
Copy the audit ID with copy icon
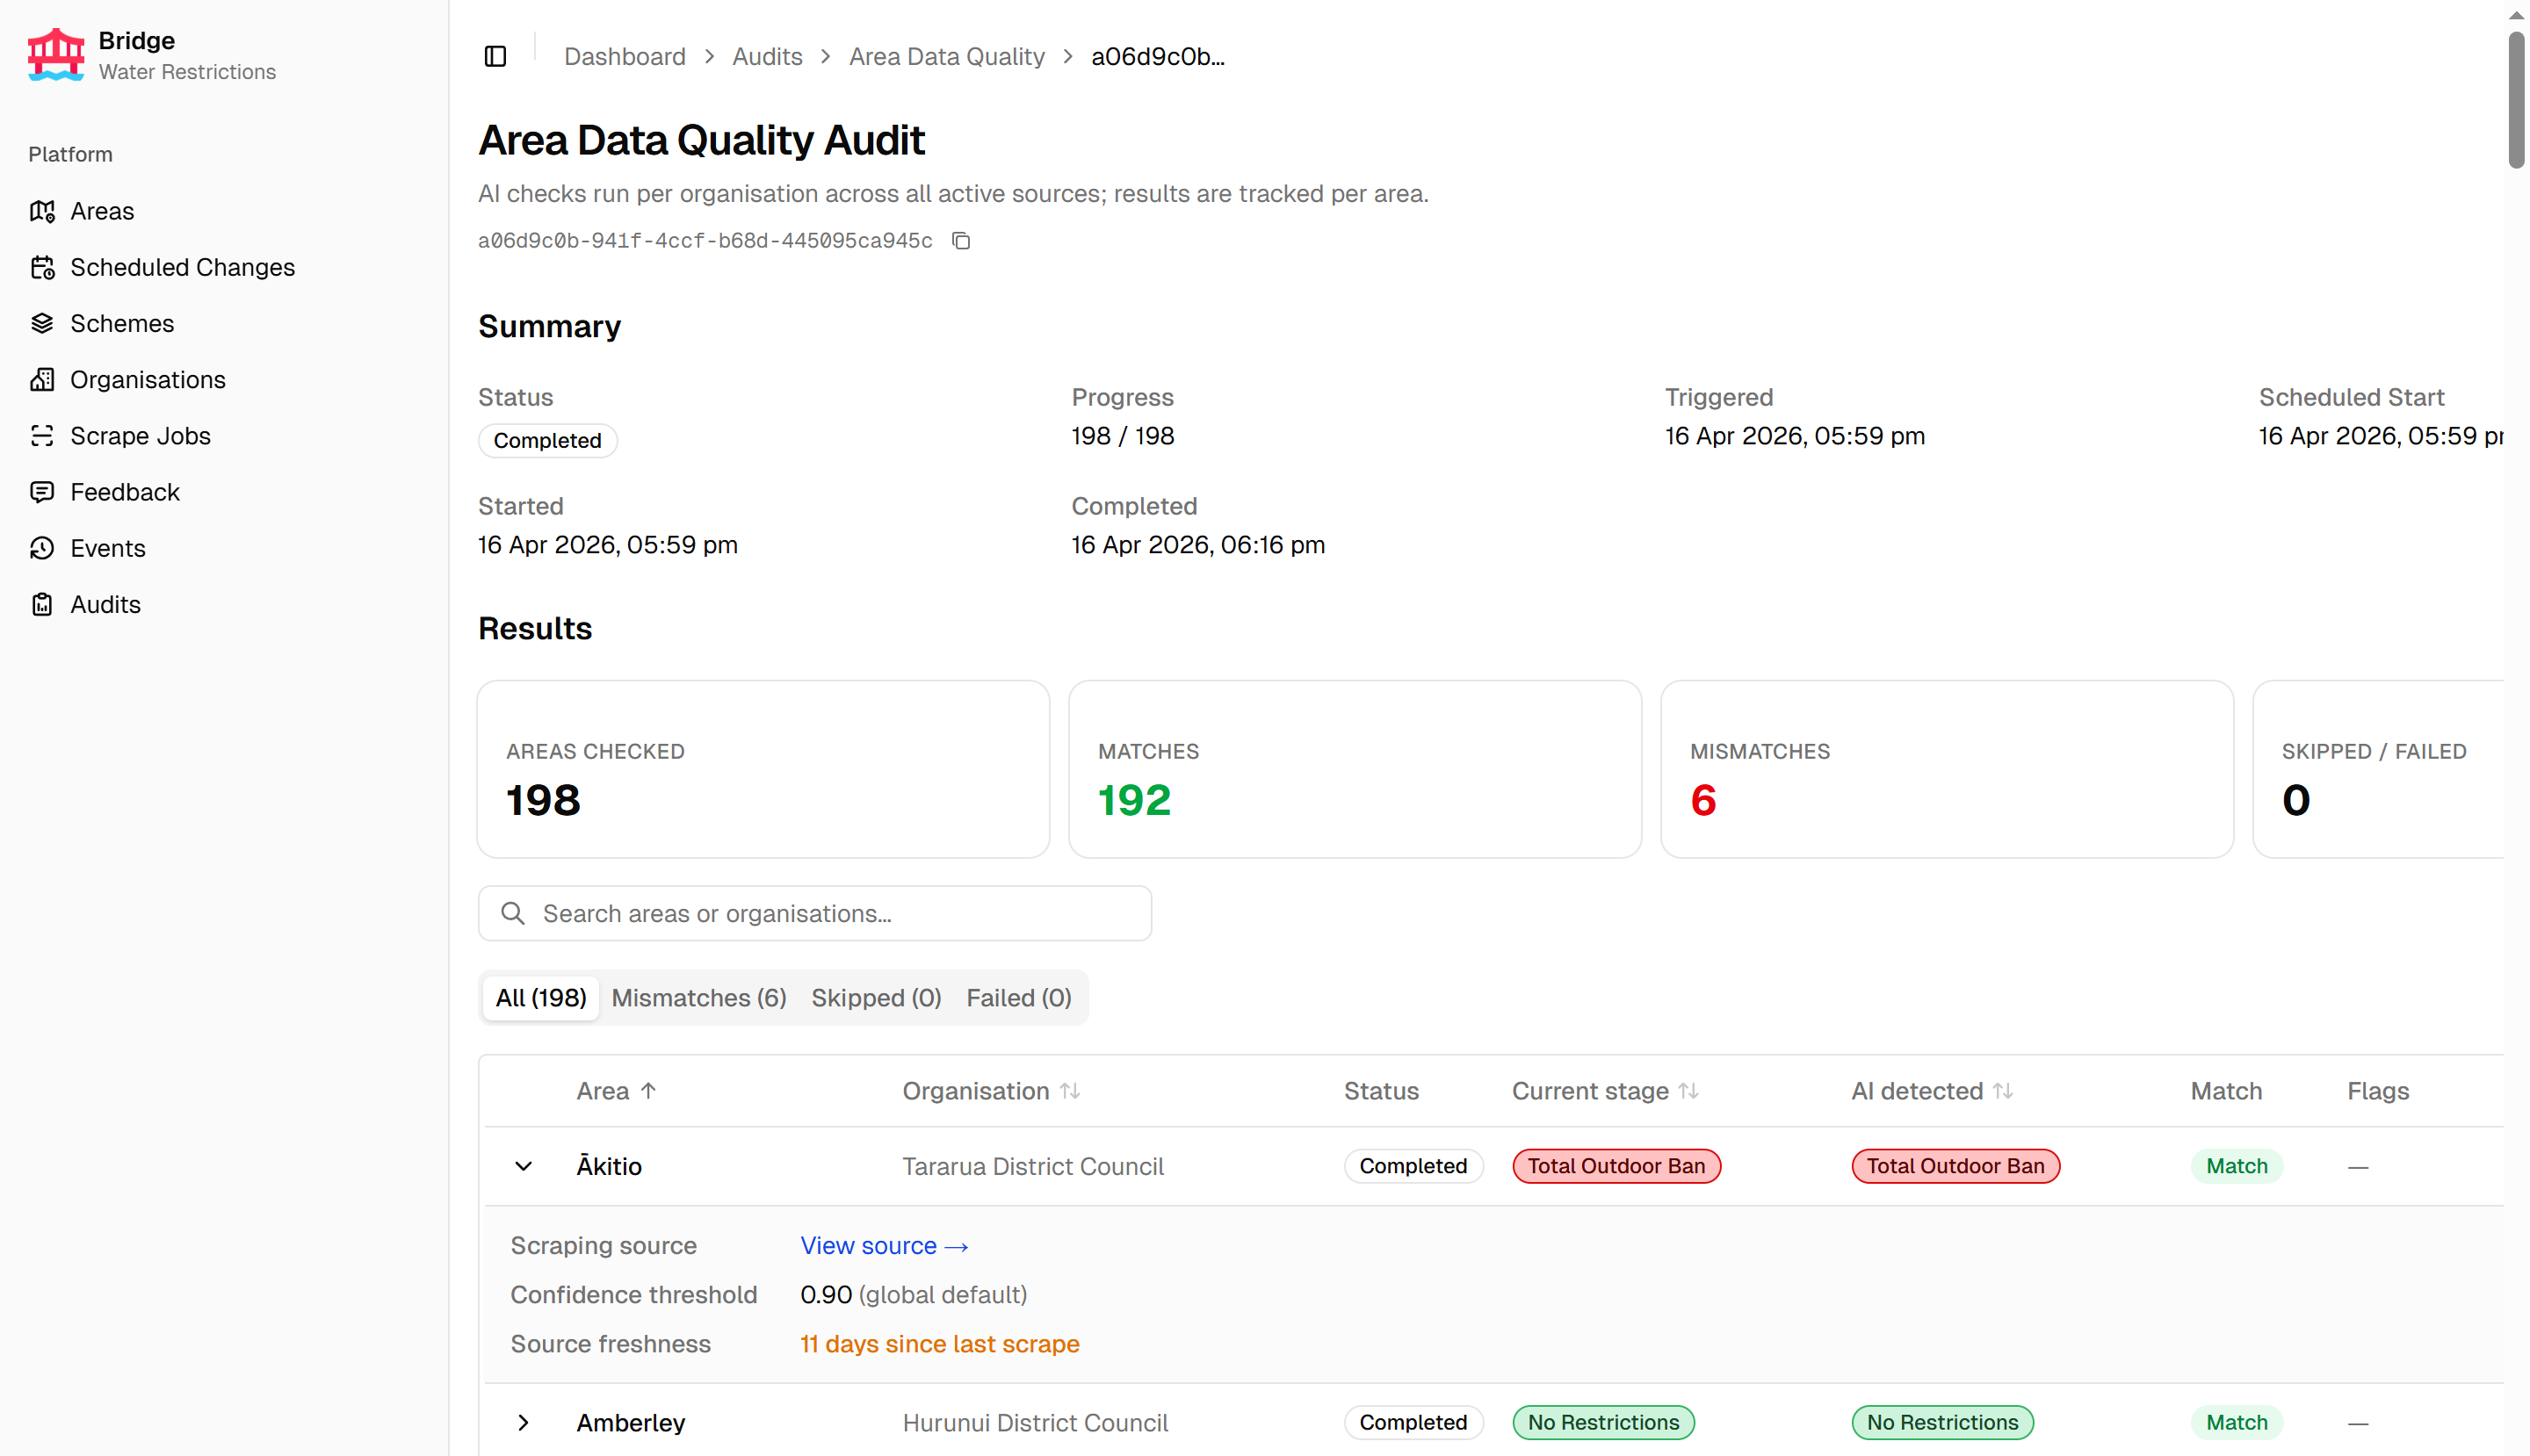[960, 241]
